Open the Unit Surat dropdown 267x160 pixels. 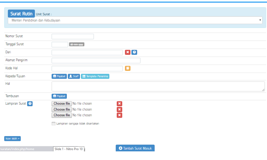tap(135, 20)
